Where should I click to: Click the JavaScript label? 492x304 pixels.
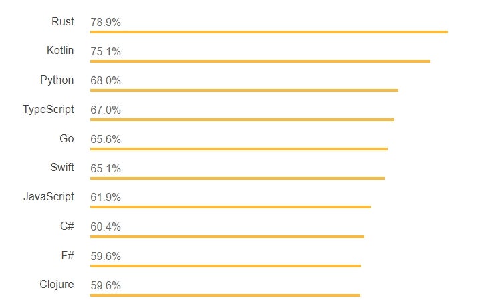click(x=49, y=196)
